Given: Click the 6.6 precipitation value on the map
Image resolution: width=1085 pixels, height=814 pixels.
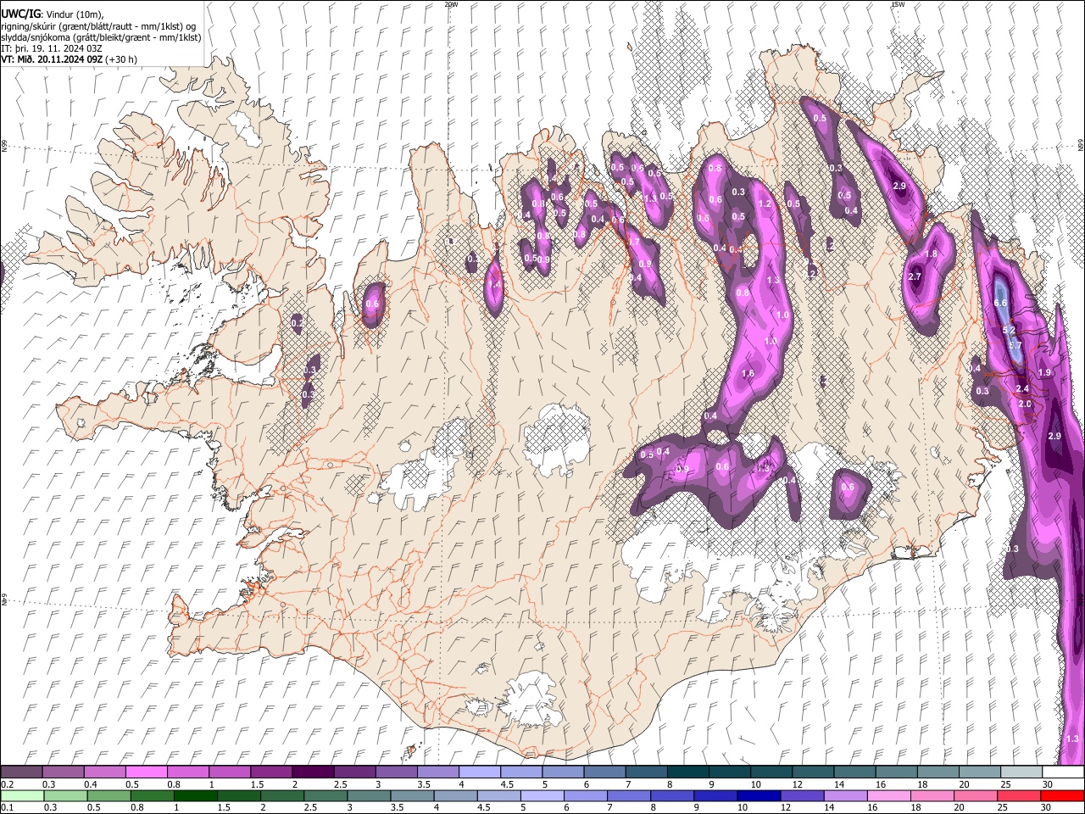Looking at the screenshot, I should coord(1000,303).
